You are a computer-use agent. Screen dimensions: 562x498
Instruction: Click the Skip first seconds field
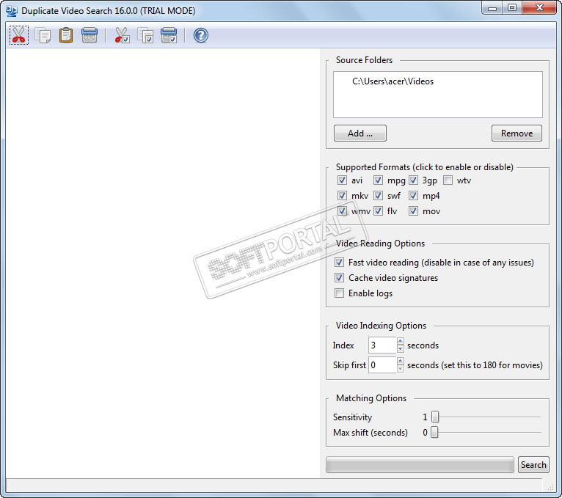pyautogui.click(x=382, y=365)
